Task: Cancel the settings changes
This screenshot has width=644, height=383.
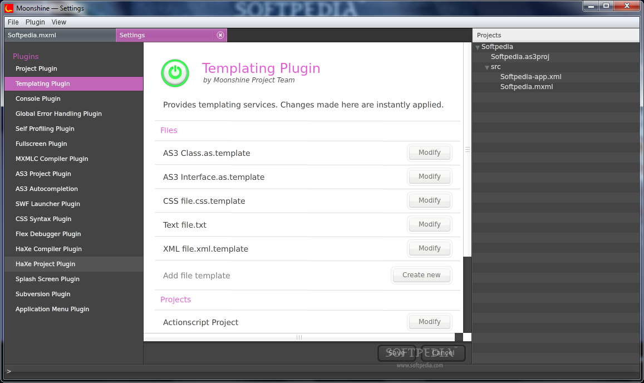Action: tap(443, 353)
